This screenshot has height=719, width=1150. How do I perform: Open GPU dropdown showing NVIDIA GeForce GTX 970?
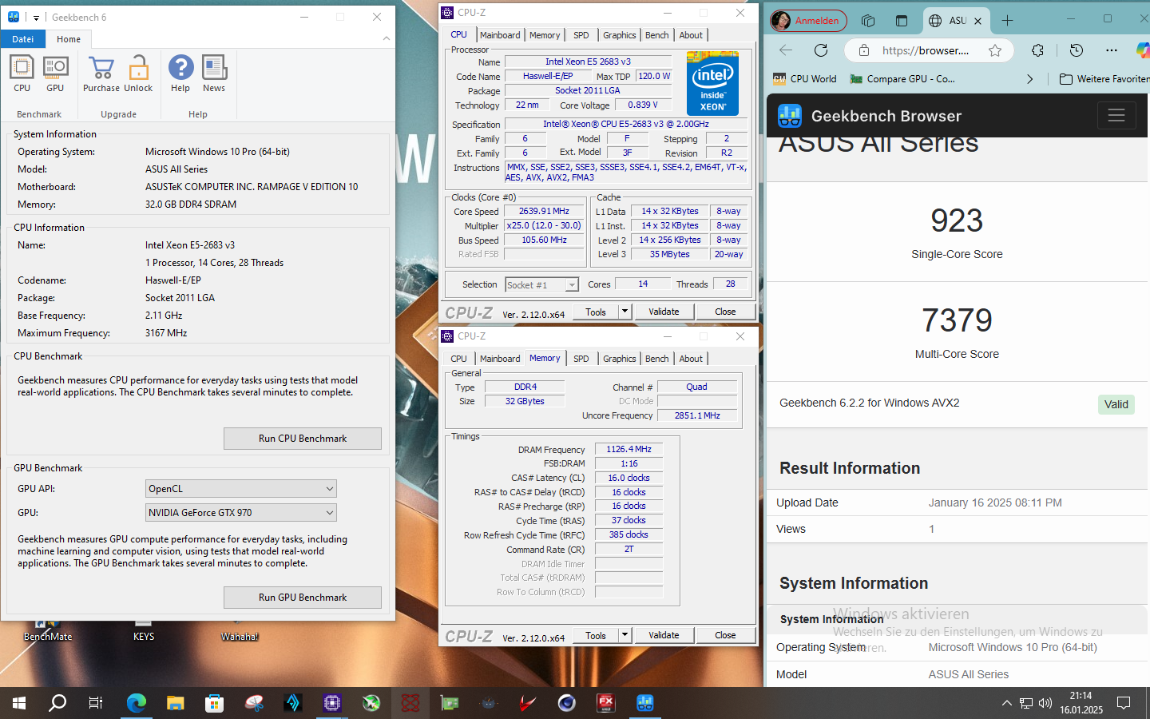click(241, 512)
